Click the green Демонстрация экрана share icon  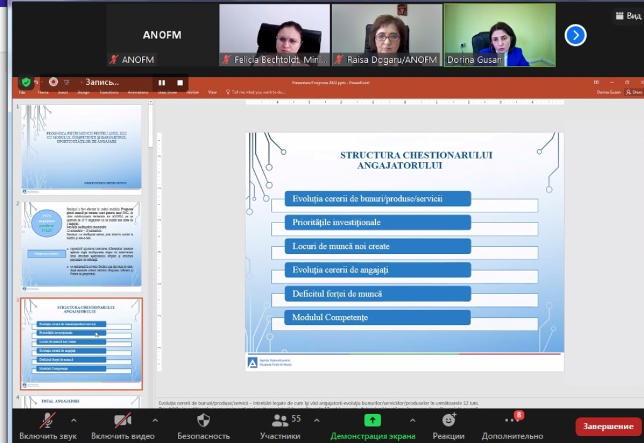[x=373, y=420]
